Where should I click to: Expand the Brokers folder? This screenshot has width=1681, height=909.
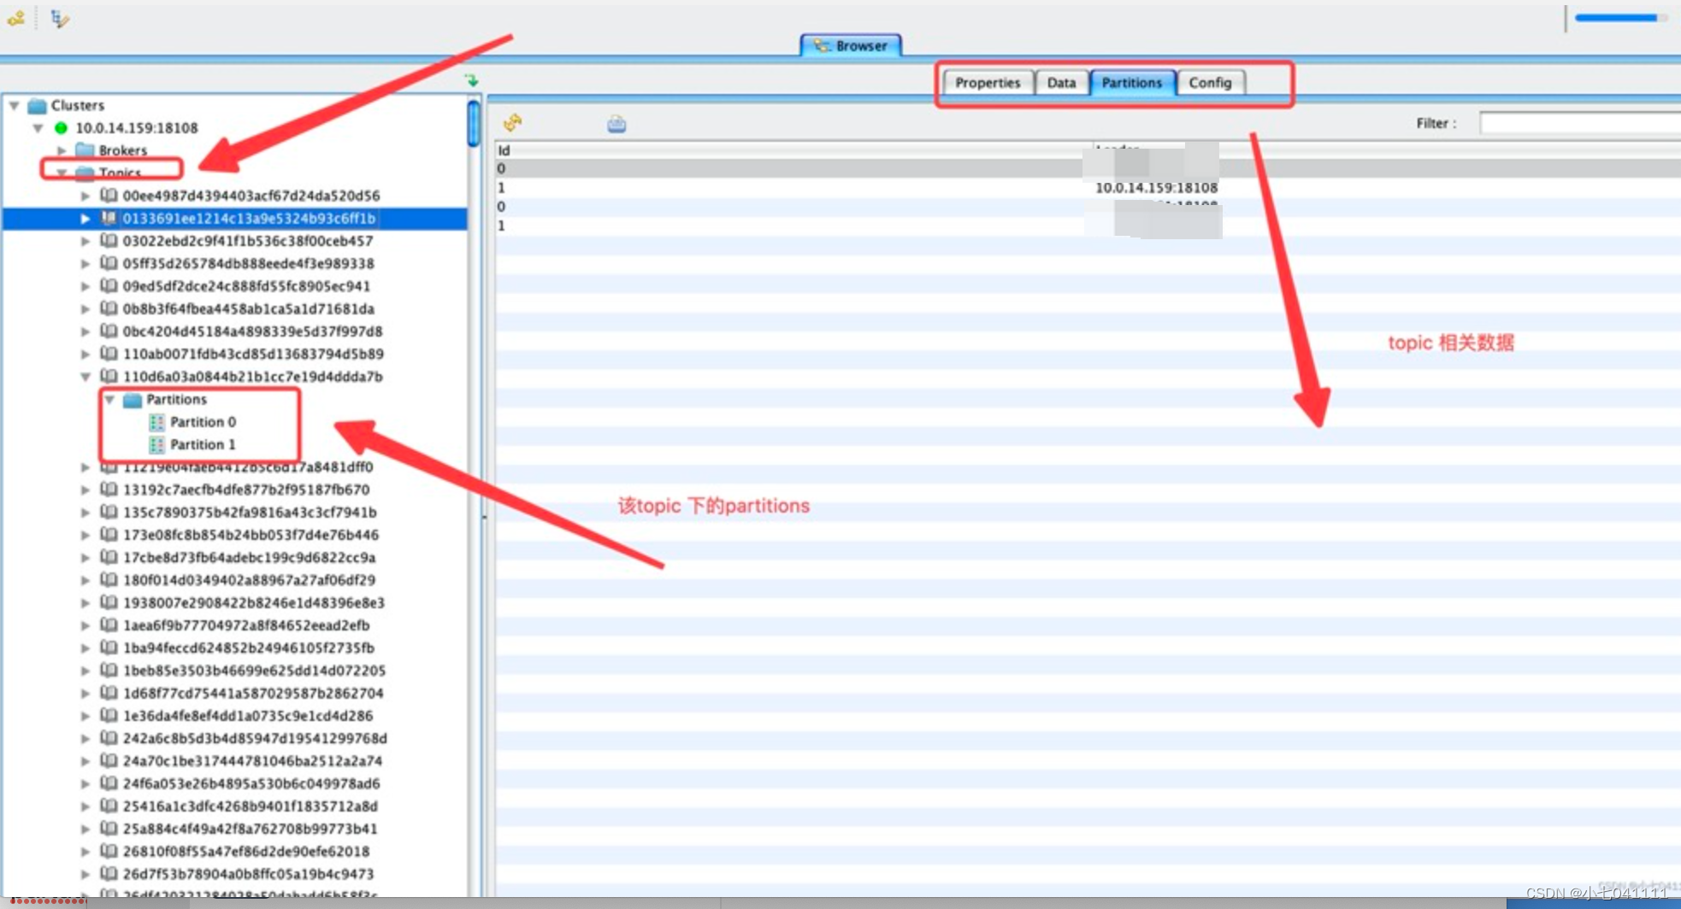pyautogui.click(x=62, y=150)
